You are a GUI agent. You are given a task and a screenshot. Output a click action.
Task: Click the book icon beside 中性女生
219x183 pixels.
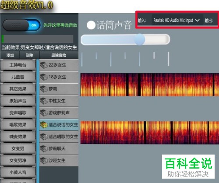(x=44, y=101)
